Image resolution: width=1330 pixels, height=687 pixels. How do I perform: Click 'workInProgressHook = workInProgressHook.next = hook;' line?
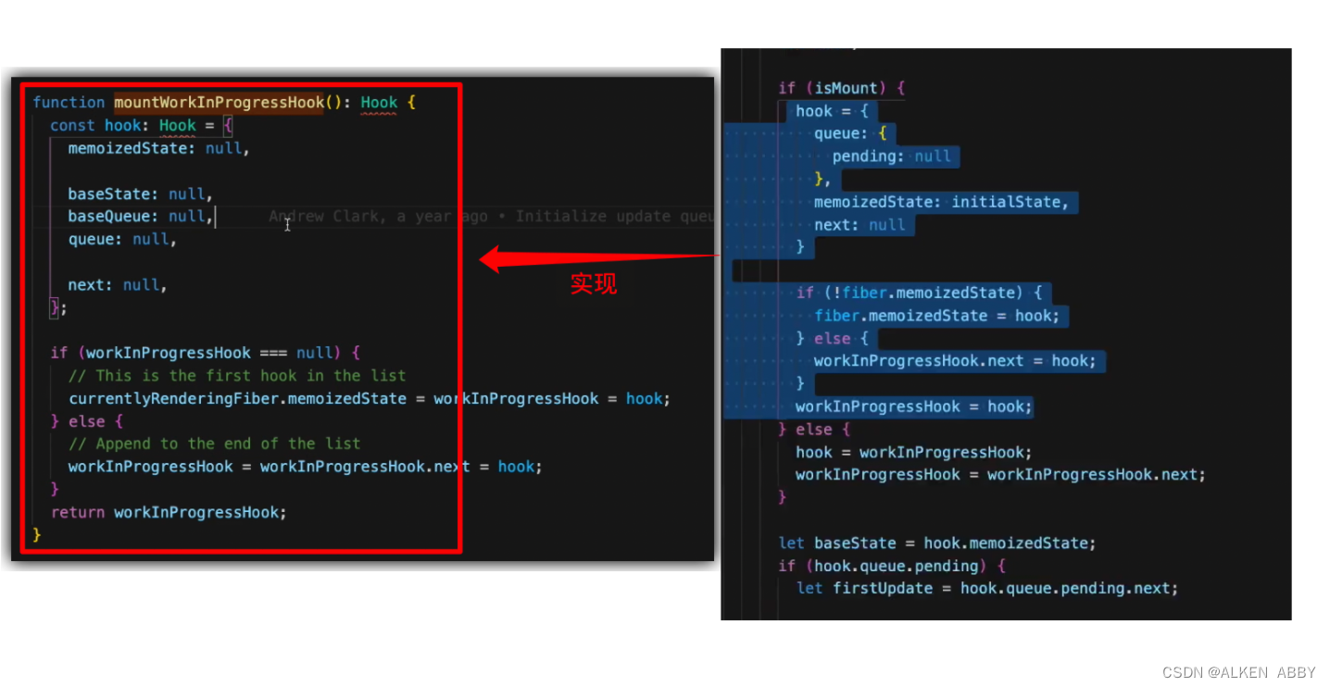pos(306,467)
